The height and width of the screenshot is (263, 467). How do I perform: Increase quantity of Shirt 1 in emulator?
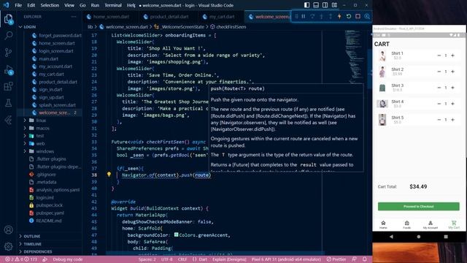point(452,56)
